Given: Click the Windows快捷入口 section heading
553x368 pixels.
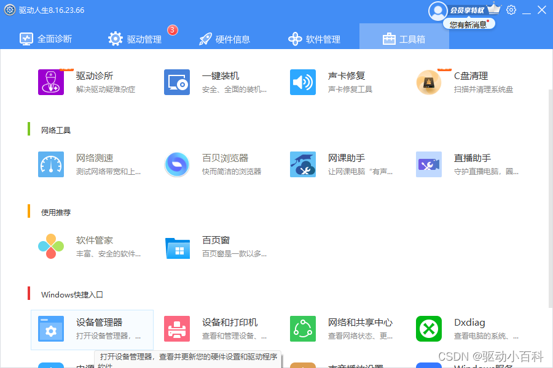Looking at the screenshot, I should (72, 295).
